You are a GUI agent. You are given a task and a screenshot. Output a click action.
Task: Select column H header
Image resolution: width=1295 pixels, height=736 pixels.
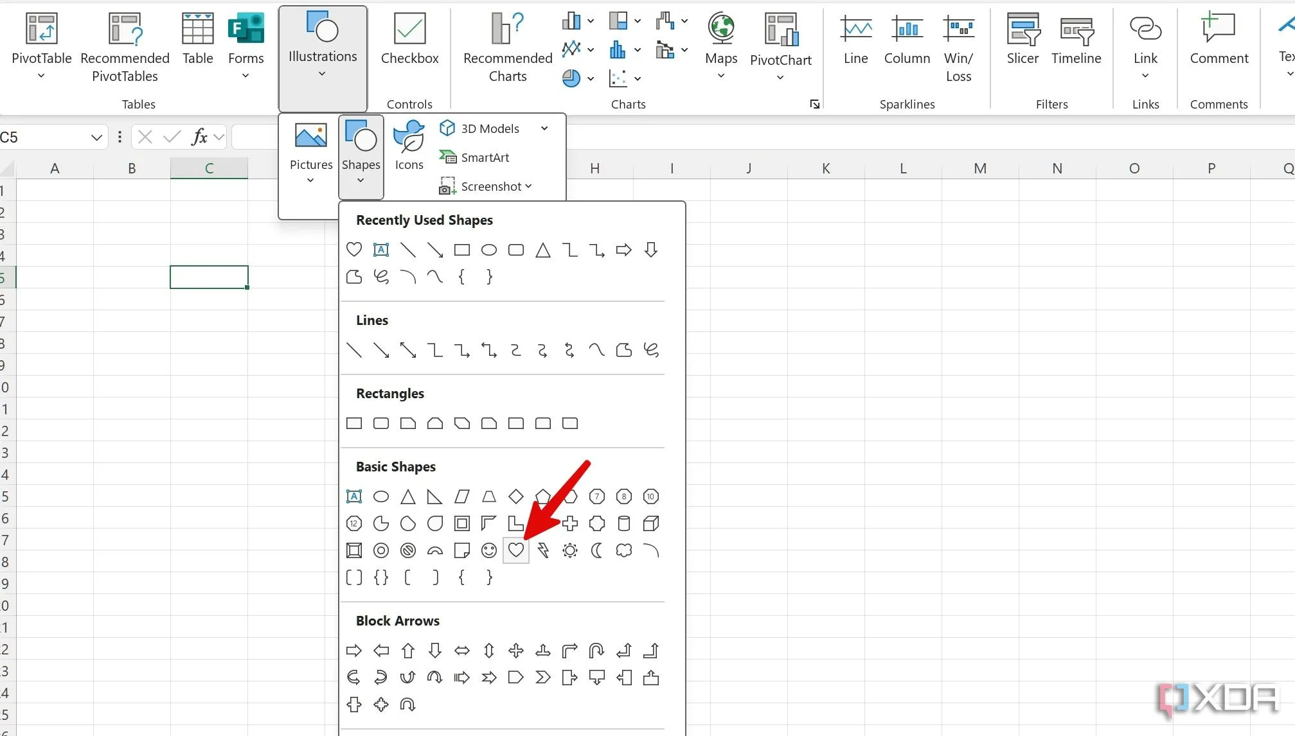pos(594,168)
